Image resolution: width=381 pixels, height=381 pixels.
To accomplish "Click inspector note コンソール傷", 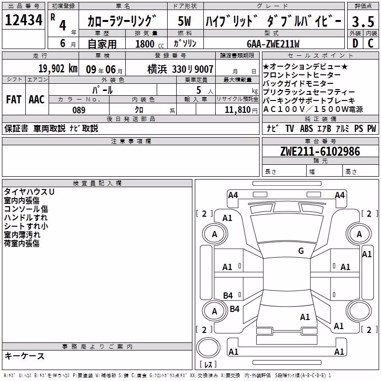I will (x=26, y=209).
